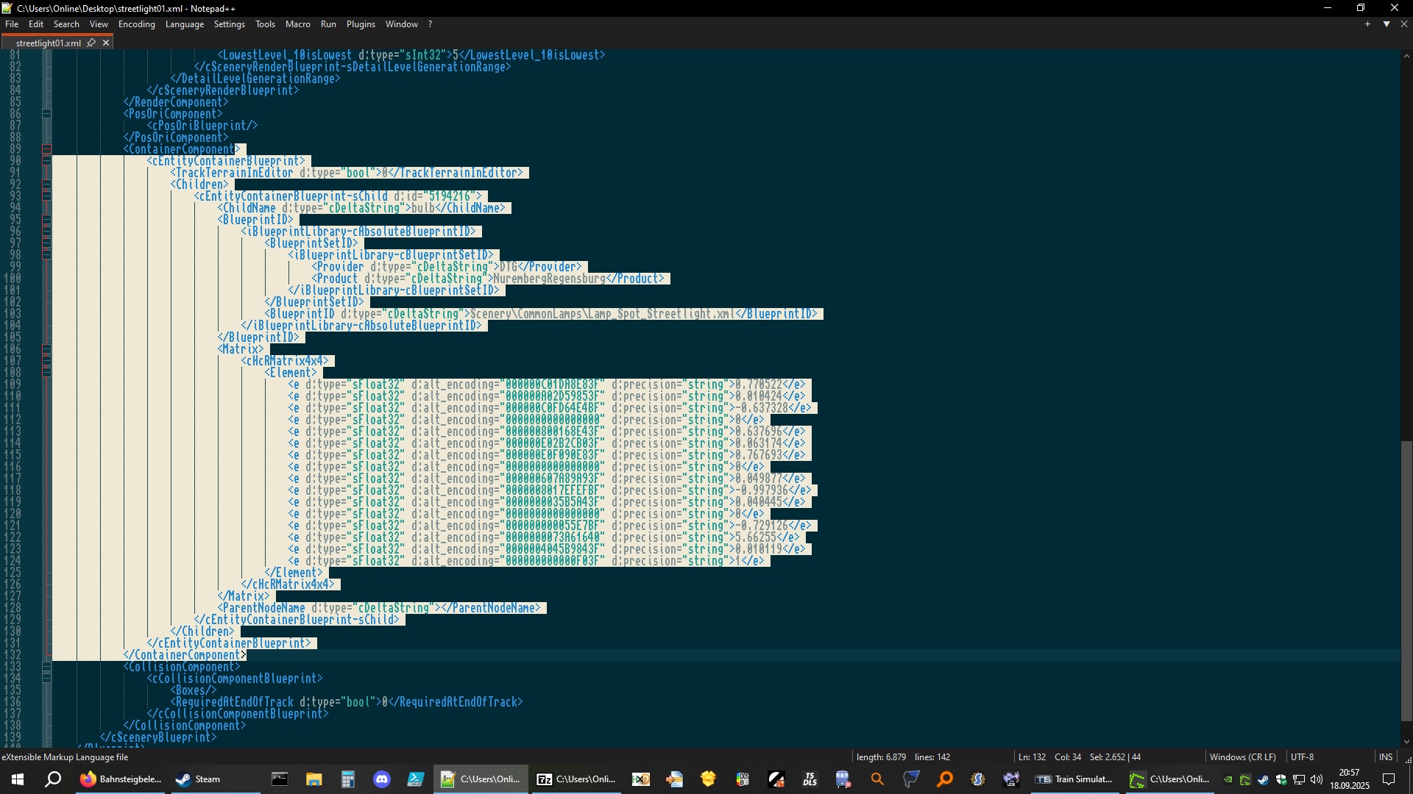Click the Windows (CR LF) line ending indicator
This screenshot has width=1413, height=794.
(1242, 757)
